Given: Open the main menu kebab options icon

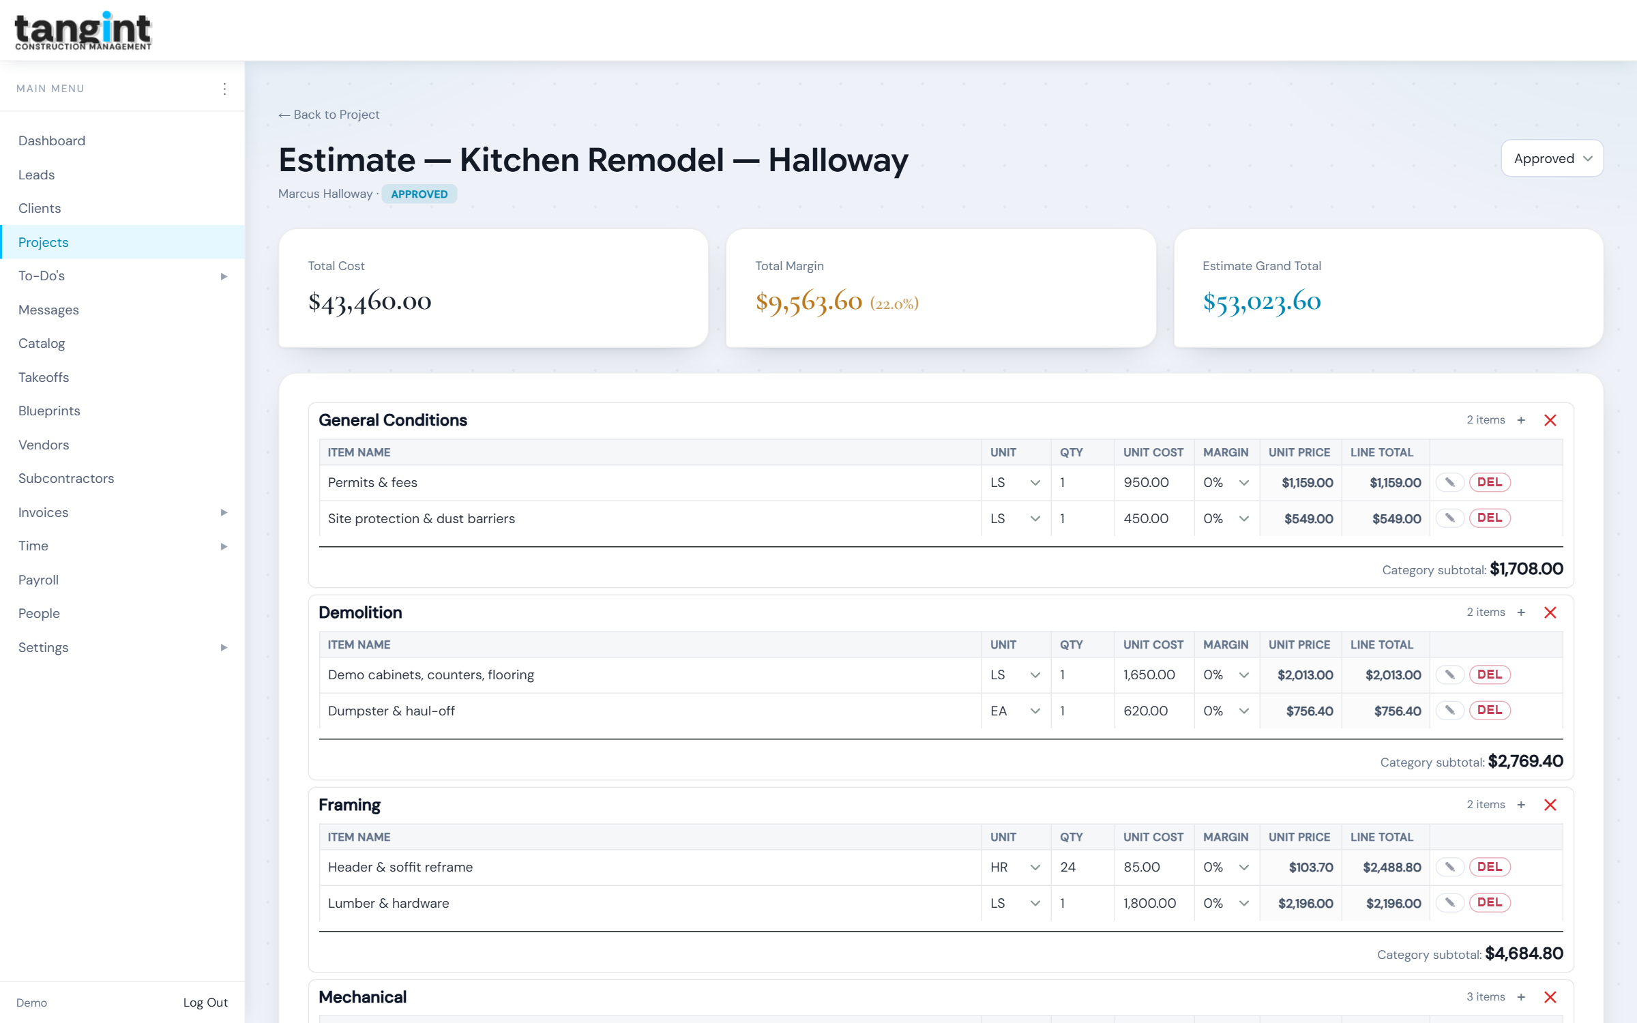Looking at the screenshot, I should click(x=224, y=89).
